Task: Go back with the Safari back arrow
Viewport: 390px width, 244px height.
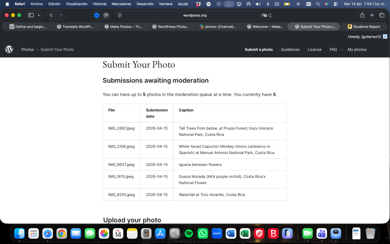Action: (x=51, y=15)
